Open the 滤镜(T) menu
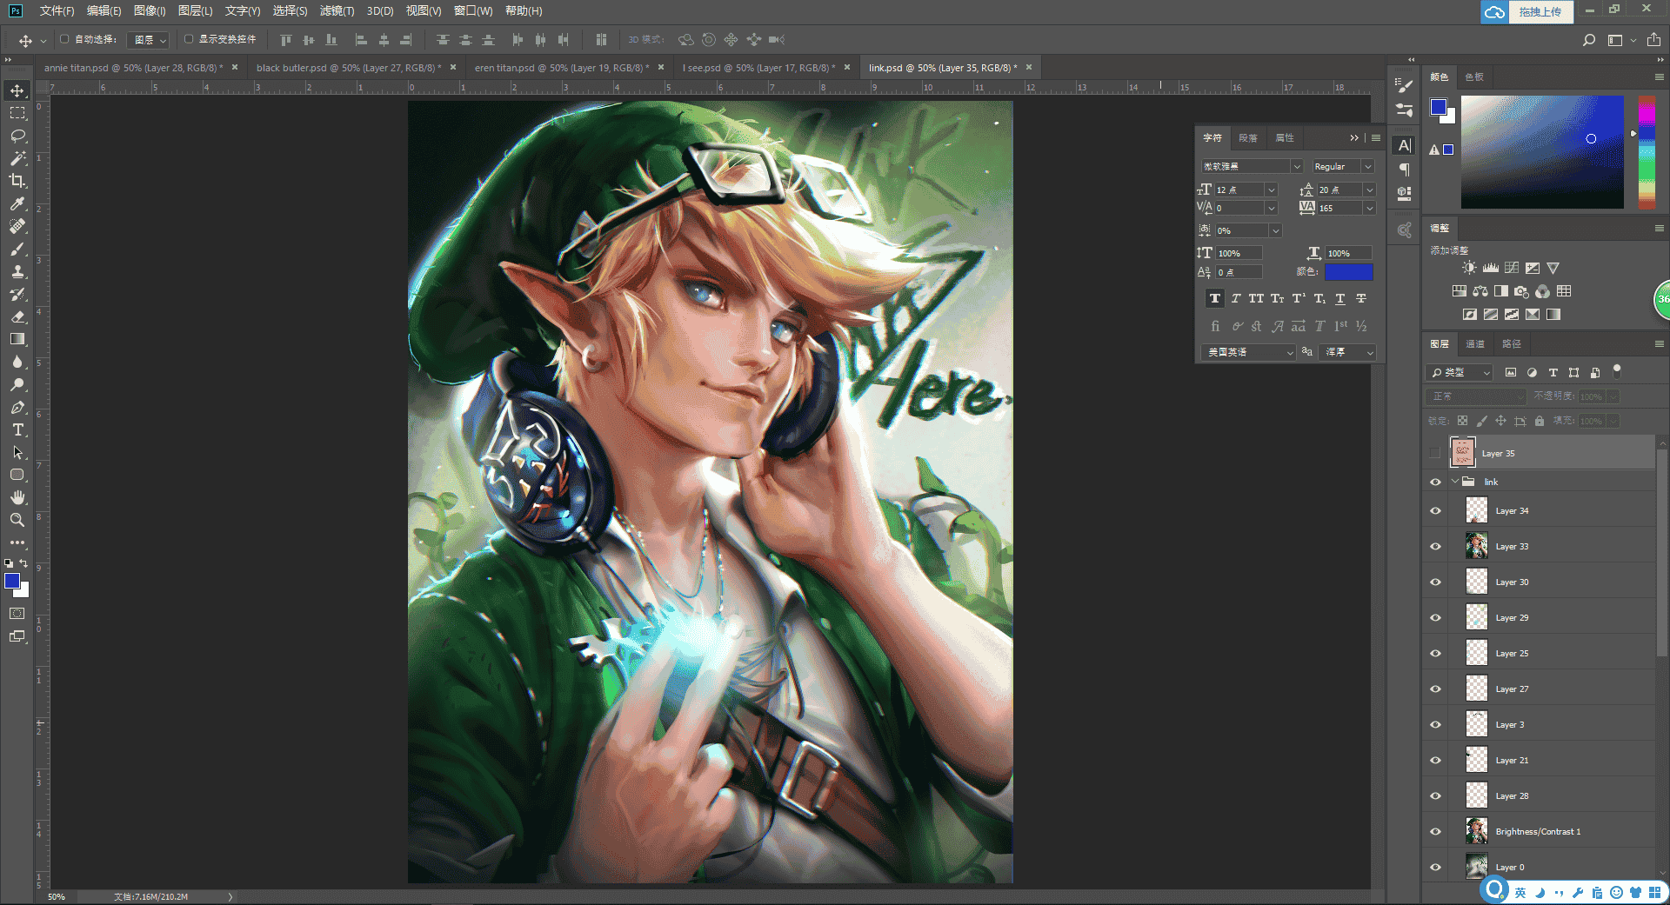Image resolution: width=1670 pixels, height=905 pixels. (x=337, y=10)
